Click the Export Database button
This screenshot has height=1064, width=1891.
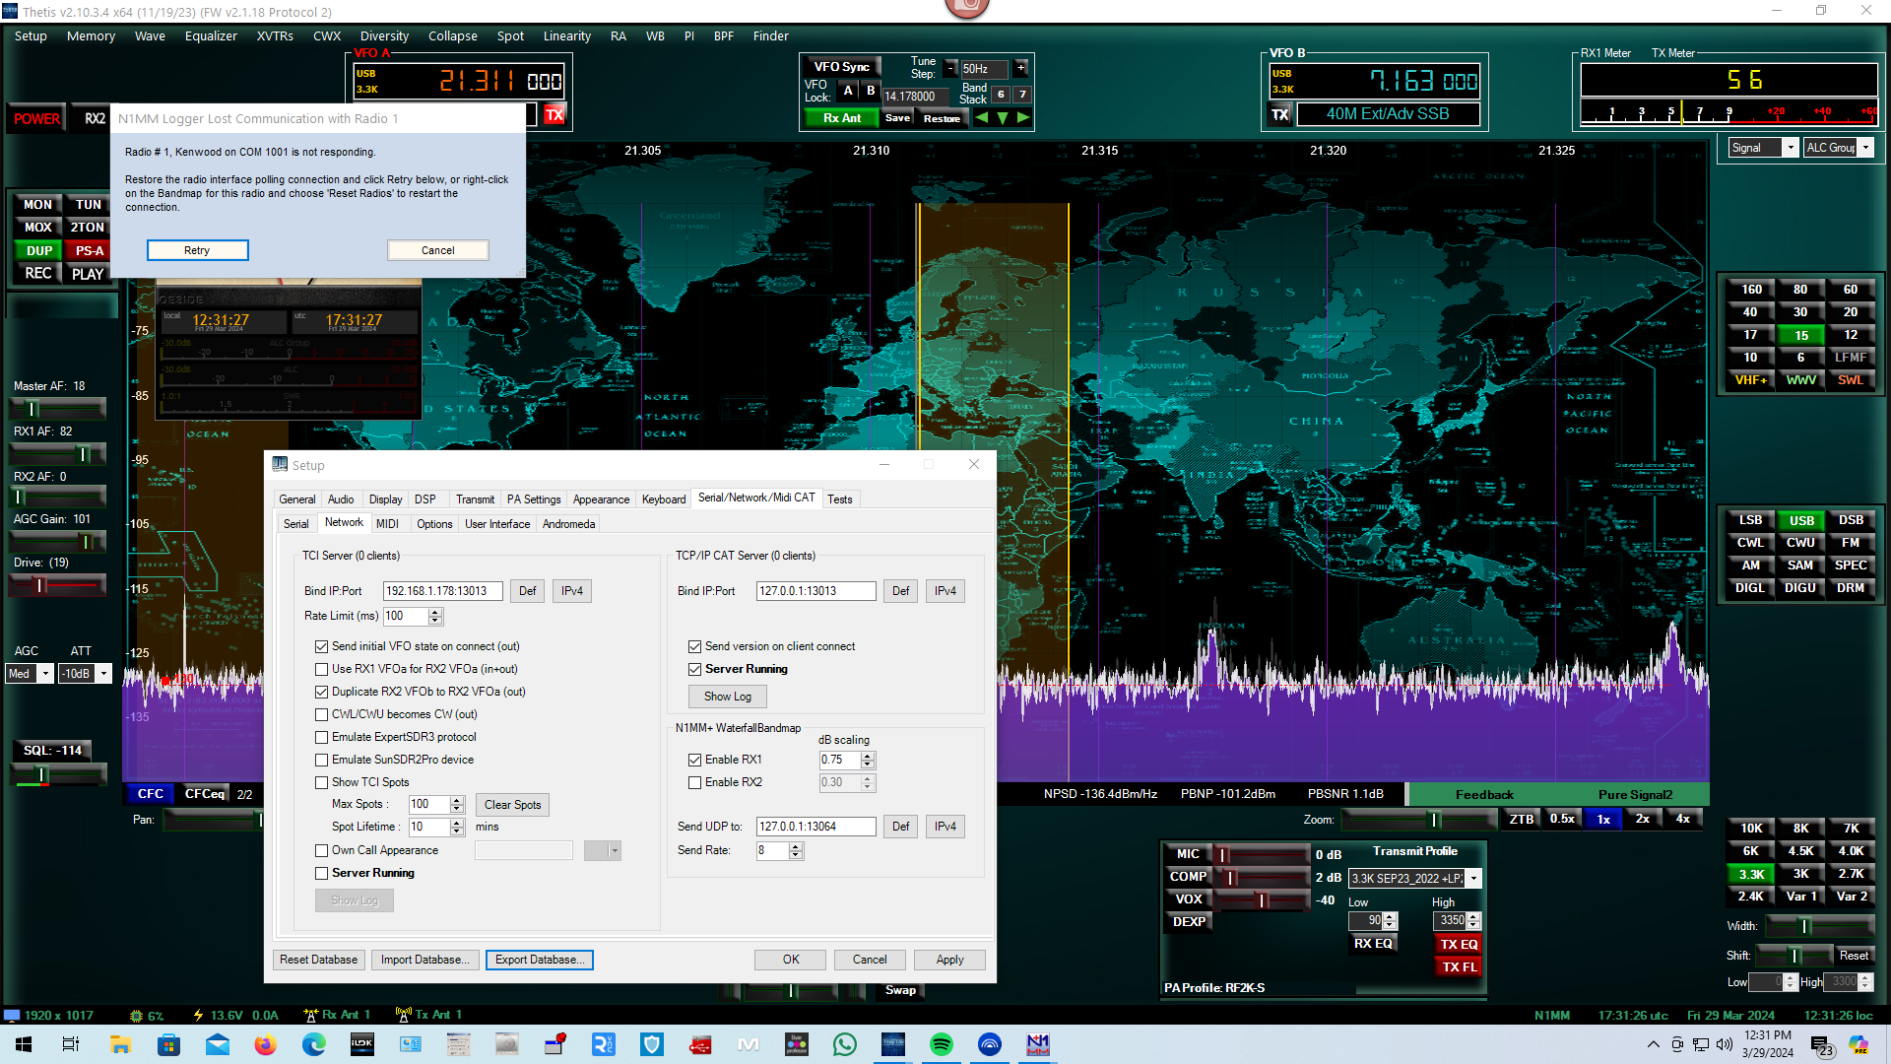pos(540,960)
